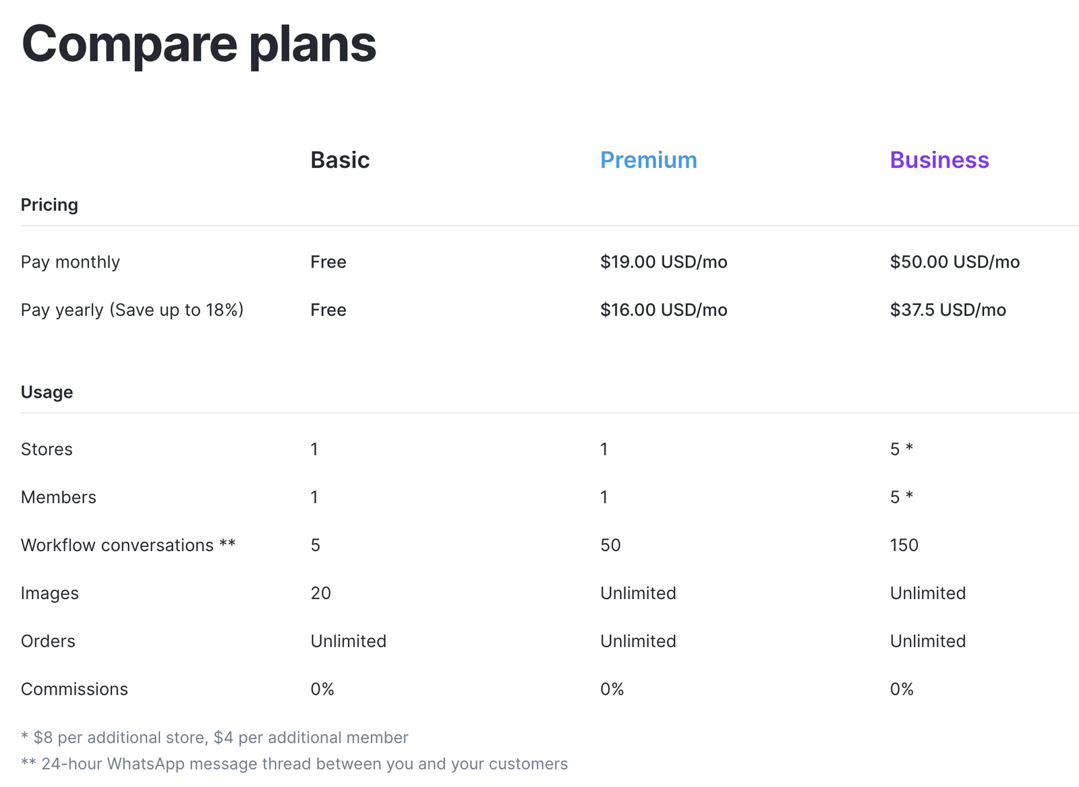The height and width of the screenshot is (787, 1079).
Task: Select Premium's $16.00 USD/mo yearly price
Action: coord(664,310)
